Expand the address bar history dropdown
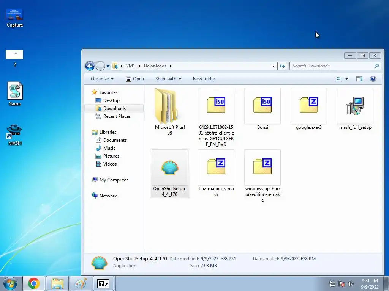The width and height of the screenshot is (389, 291). (274, 66)
